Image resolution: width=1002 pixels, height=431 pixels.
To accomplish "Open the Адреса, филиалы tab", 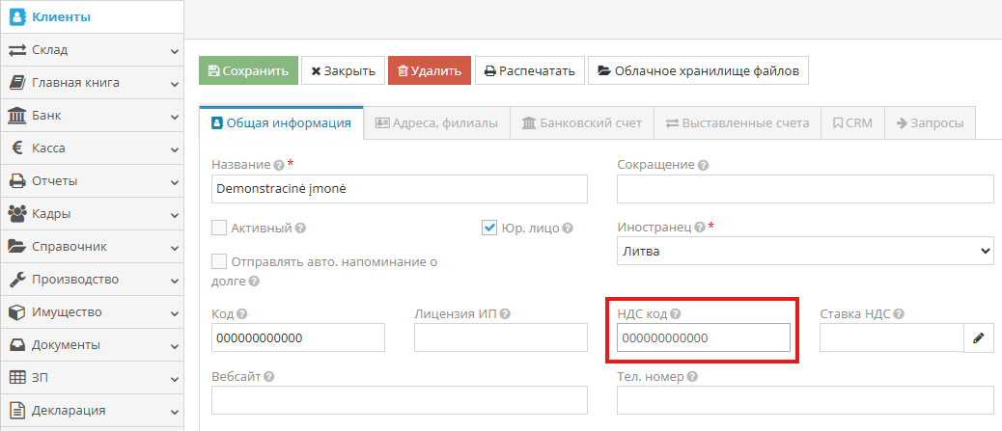I will click(x=436, y=123).
